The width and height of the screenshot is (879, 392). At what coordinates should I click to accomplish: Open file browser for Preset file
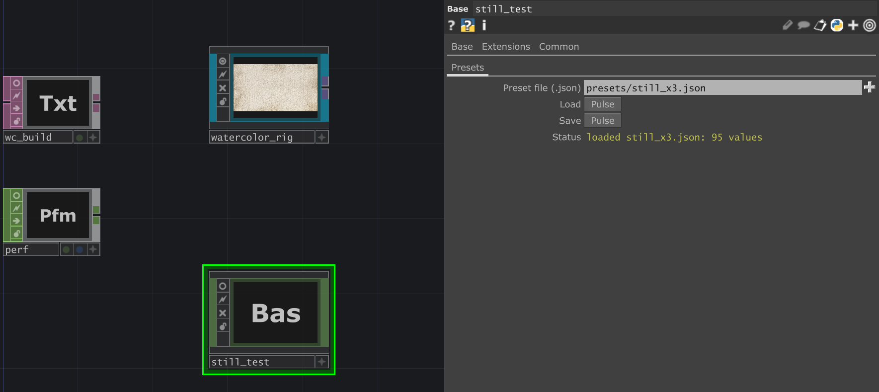point(870,87)
